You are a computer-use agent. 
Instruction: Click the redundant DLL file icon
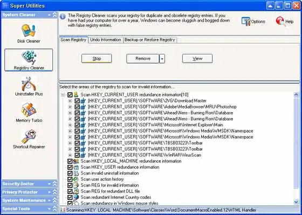[76, 191]
